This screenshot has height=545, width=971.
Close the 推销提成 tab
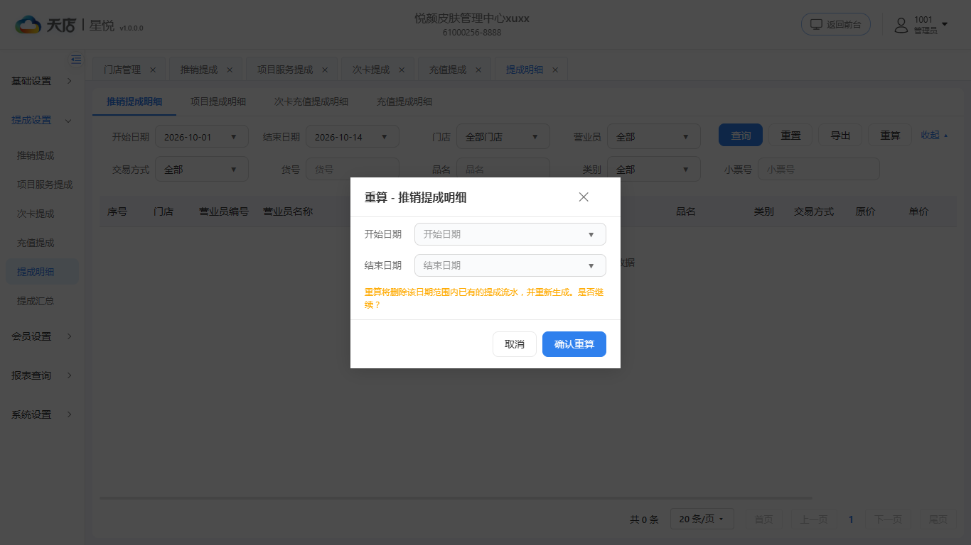coord(230,70)
